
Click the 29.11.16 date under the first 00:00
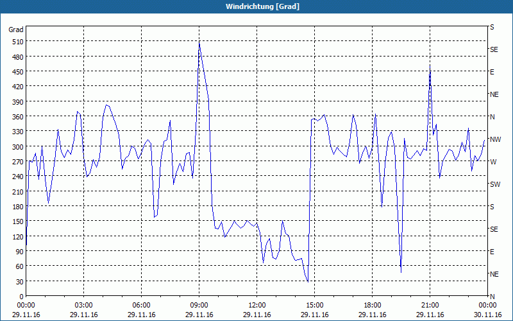click(x=26, y=315)
